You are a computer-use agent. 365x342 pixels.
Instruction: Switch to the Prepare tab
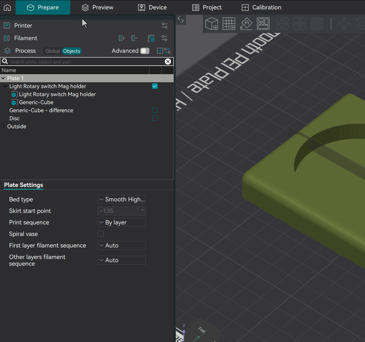coord(43,7)
